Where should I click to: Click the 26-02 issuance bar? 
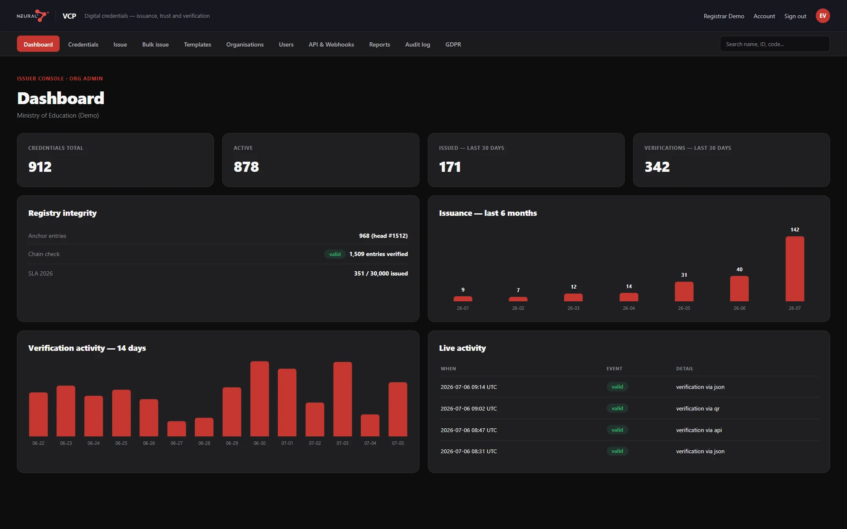point(518,299)
